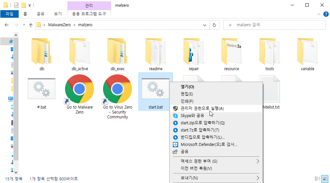Image resolution: width=330 pixels, height=183 pixels.
Task: Open the repair folder
Action: click(x=193, y=52)
